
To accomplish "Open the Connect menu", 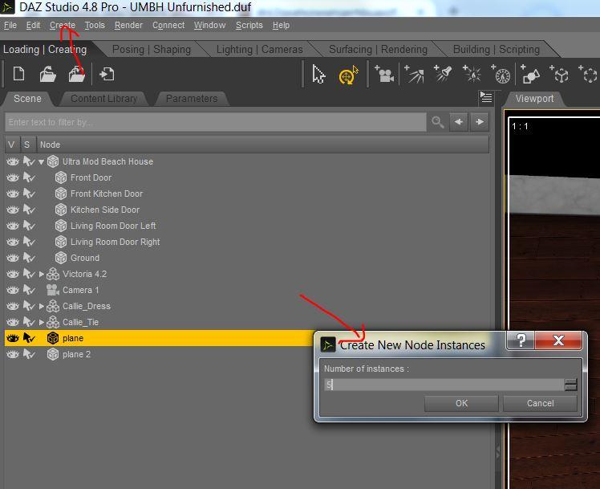I will pos(168,25).
